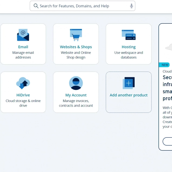This screenshot has width=172, height=172.
Task: Open the Email envelope icon
Action: coord(23,35)
